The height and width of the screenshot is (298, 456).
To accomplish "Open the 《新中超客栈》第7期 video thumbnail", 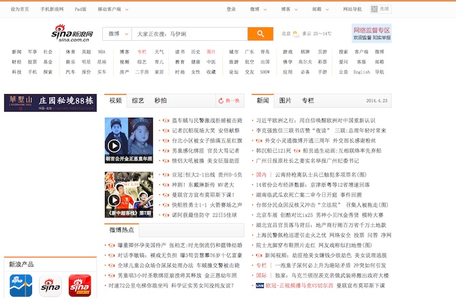I will click(129, 194).
